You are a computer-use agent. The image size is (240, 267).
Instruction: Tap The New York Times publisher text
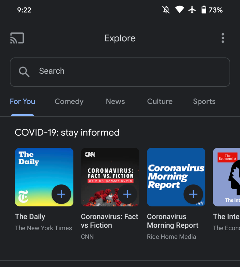pos(43,228)
